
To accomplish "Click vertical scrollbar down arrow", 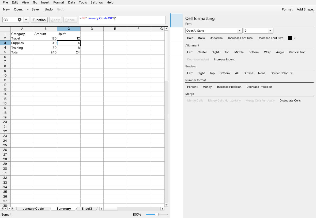I will pyautogui.click(x=166, y=205).
